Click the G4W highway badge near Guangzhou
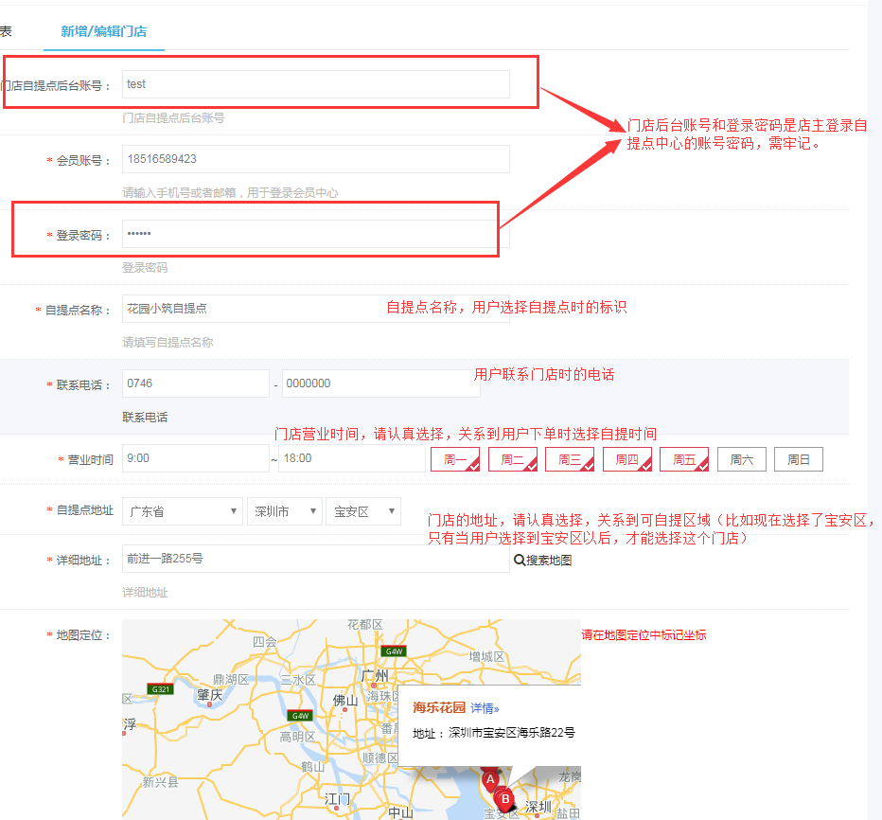This screenshot has height=820, width=882. point(393,651)
